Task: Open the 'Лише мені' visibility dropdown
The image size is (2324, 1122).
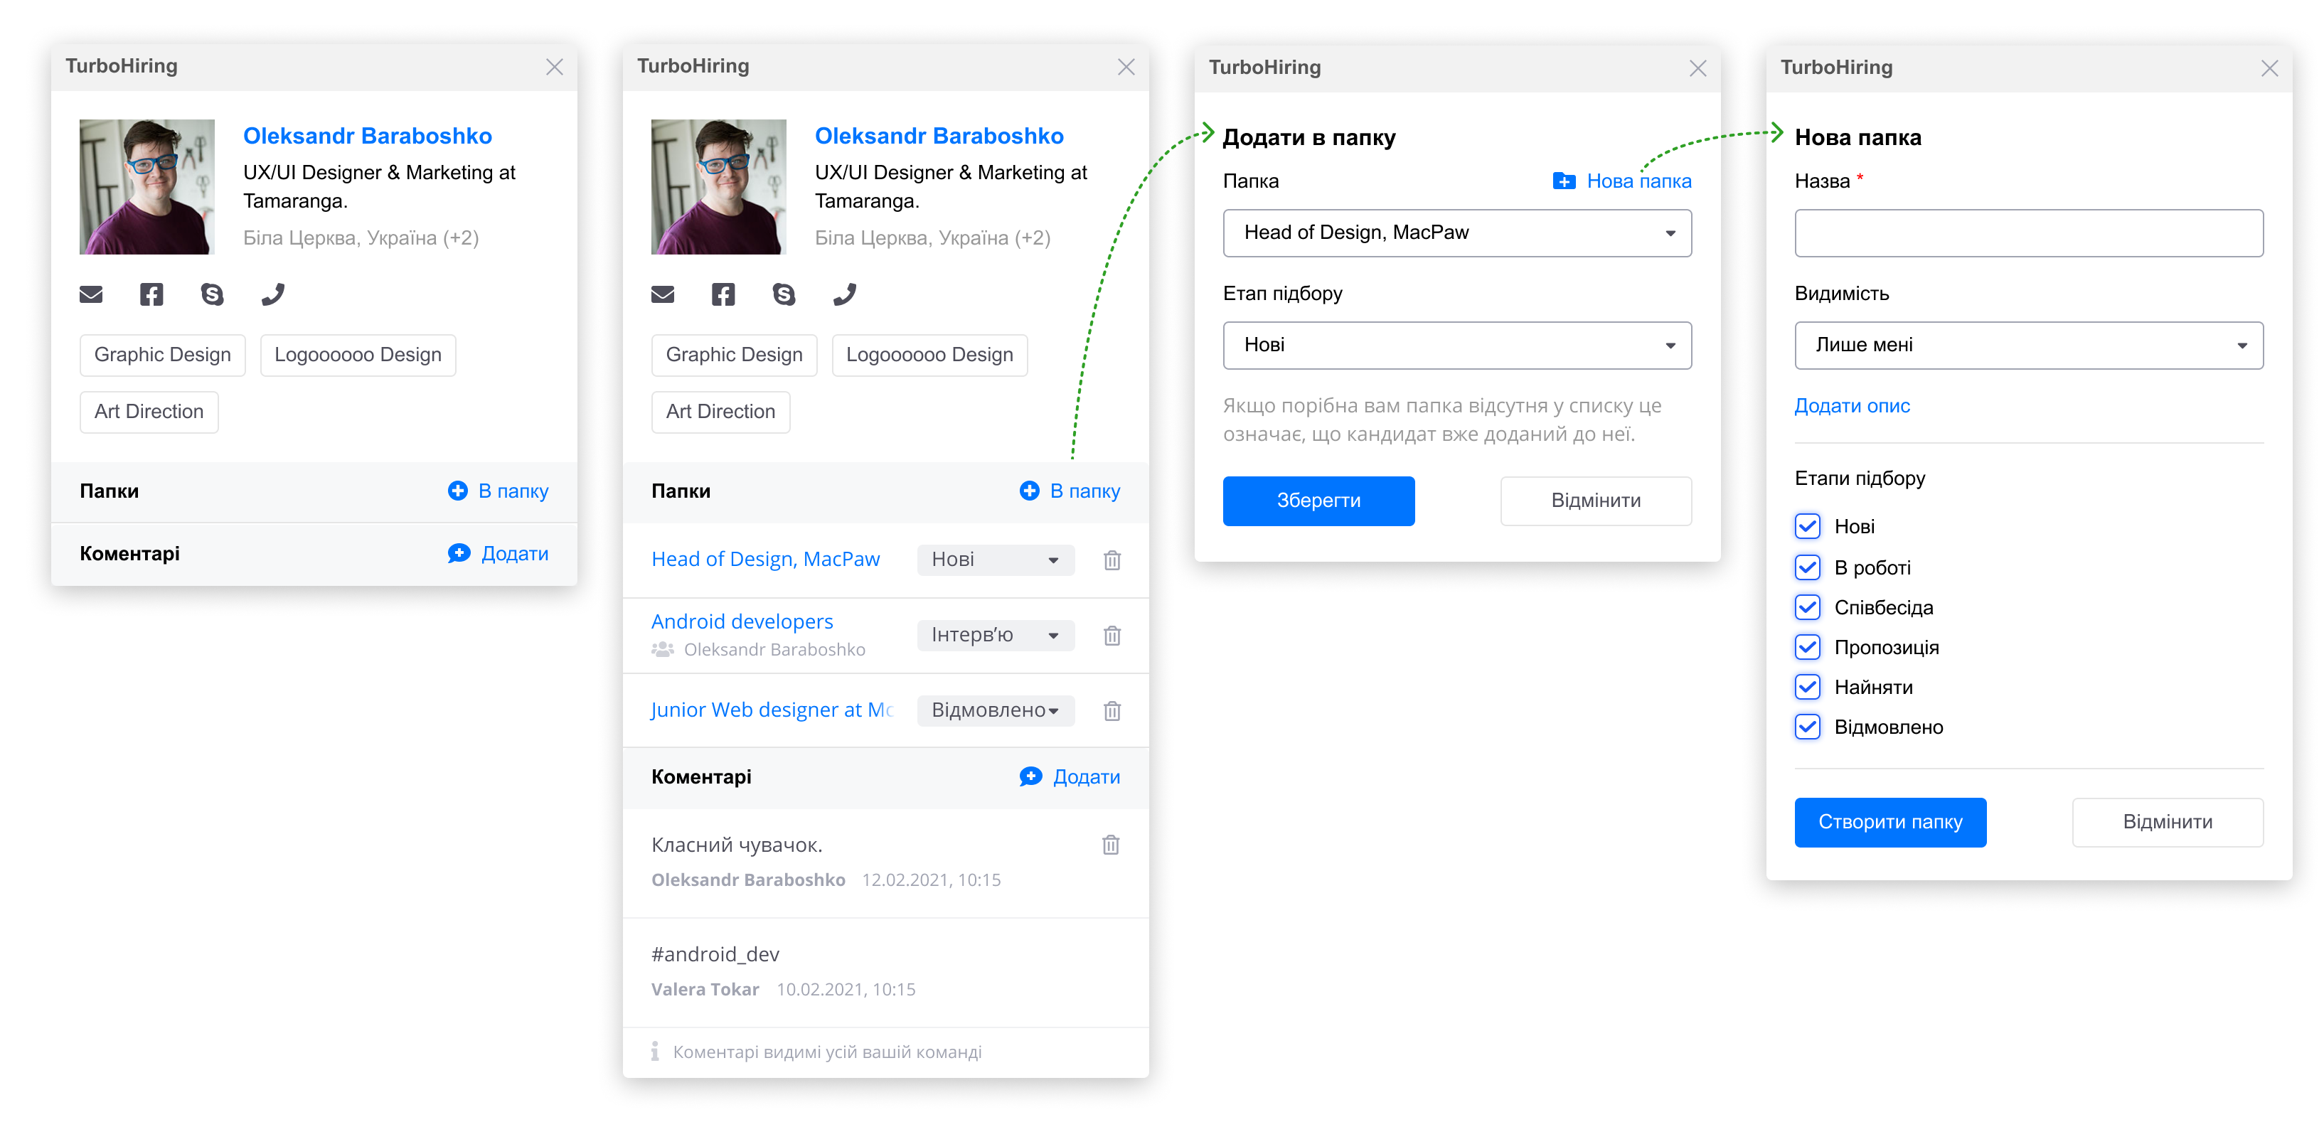Action: coord(2029,346)
